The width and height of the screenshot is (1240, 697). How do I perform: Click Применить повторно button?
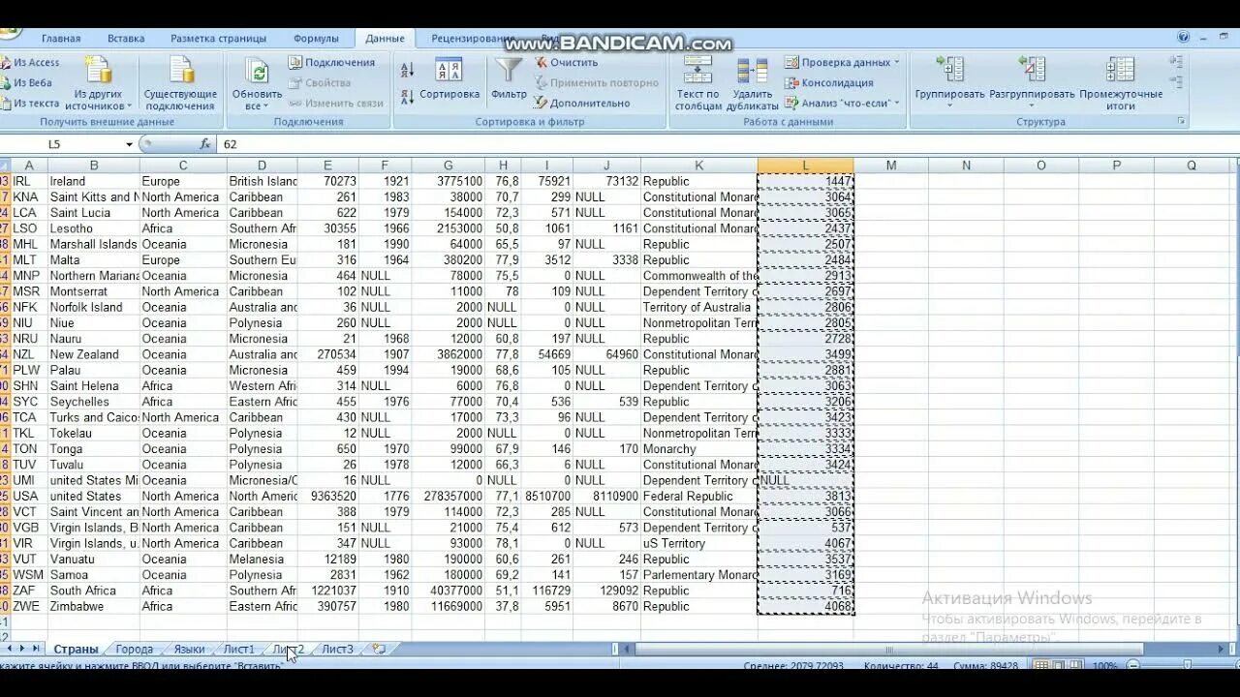596,82
